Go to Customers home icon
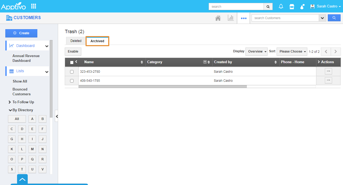Screen dimensions: 343x185 [x=218, y=18]
